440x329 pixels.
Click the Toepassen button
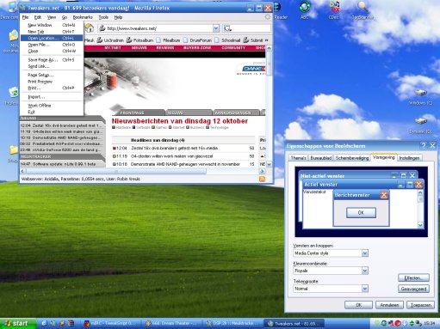point(420,305)
